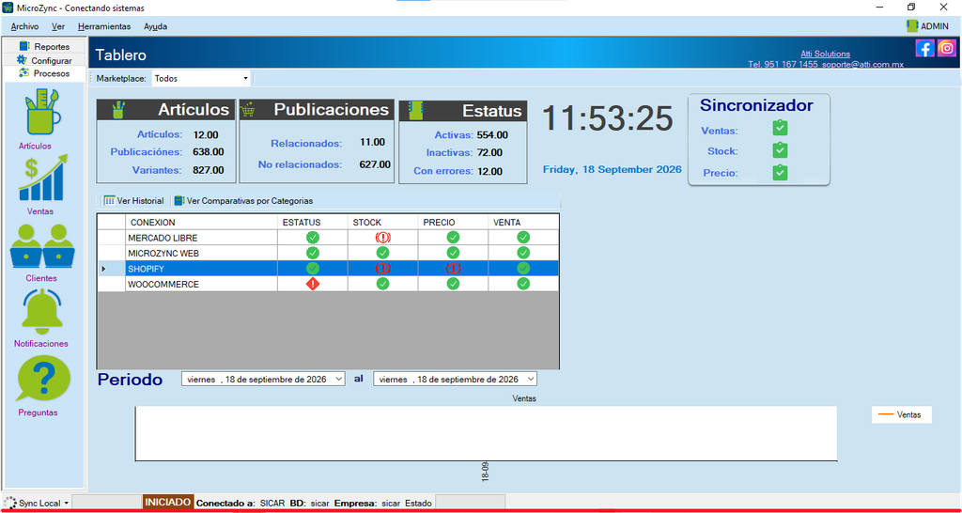Open the Herramientas menu
The width and height of the screenshot is (962, 513).
104,26
